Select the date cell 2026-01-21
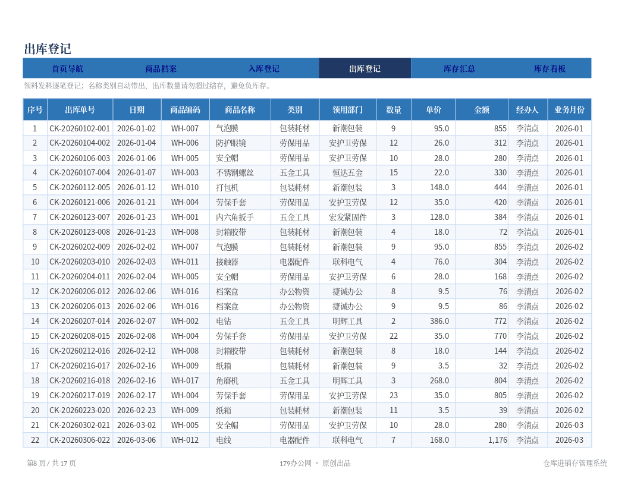Image resolution: width=628 pixels, height=485 pixels. (x=137, y=203)
